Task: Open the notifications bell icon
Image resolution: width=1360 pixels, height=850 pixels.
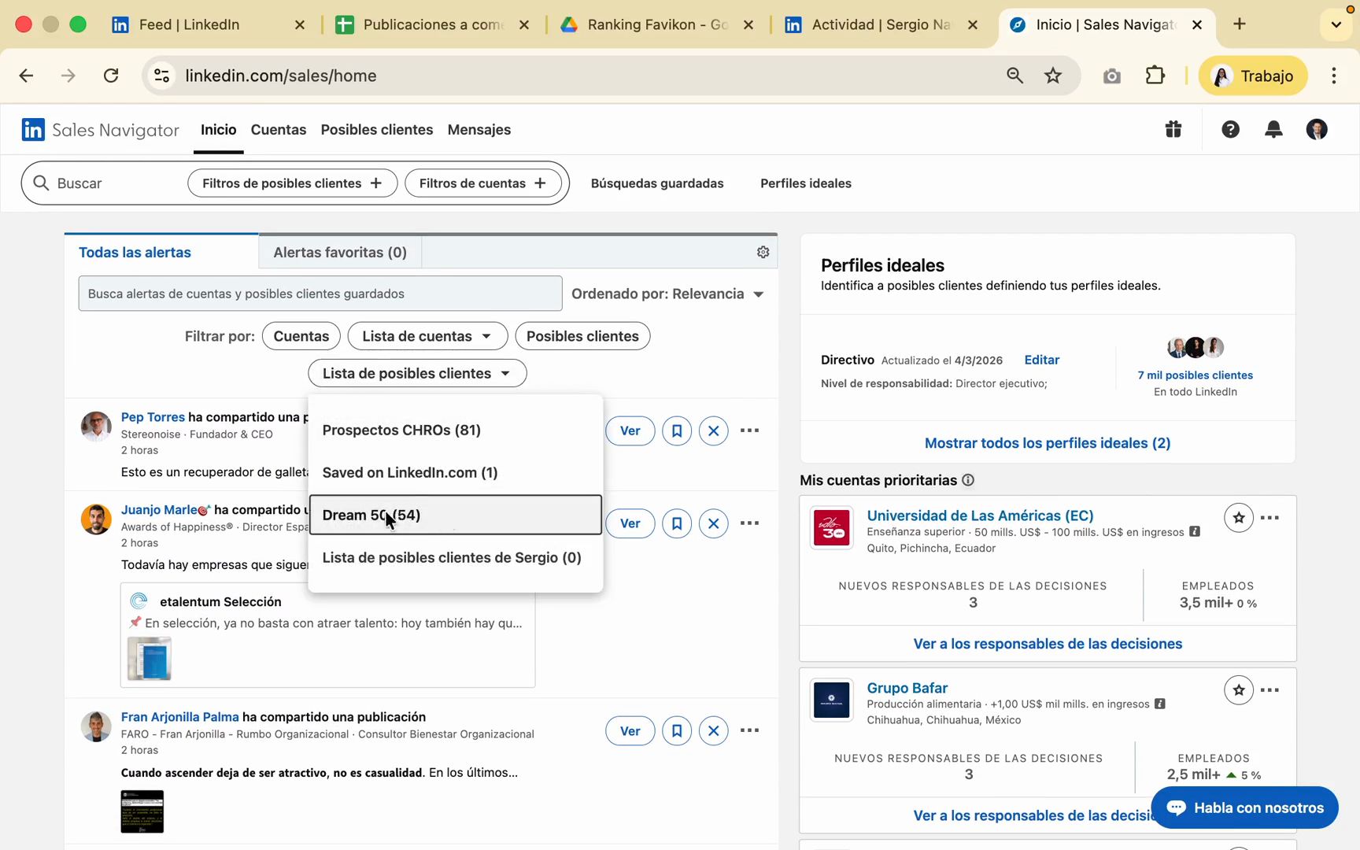Action: click(x=1273, y=130)
